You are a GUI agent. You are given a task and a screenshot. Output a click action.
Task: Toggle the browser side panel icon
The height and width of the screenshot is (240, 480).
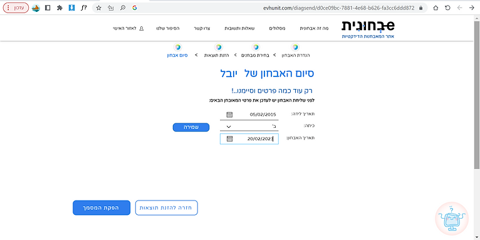click(48, 8)
